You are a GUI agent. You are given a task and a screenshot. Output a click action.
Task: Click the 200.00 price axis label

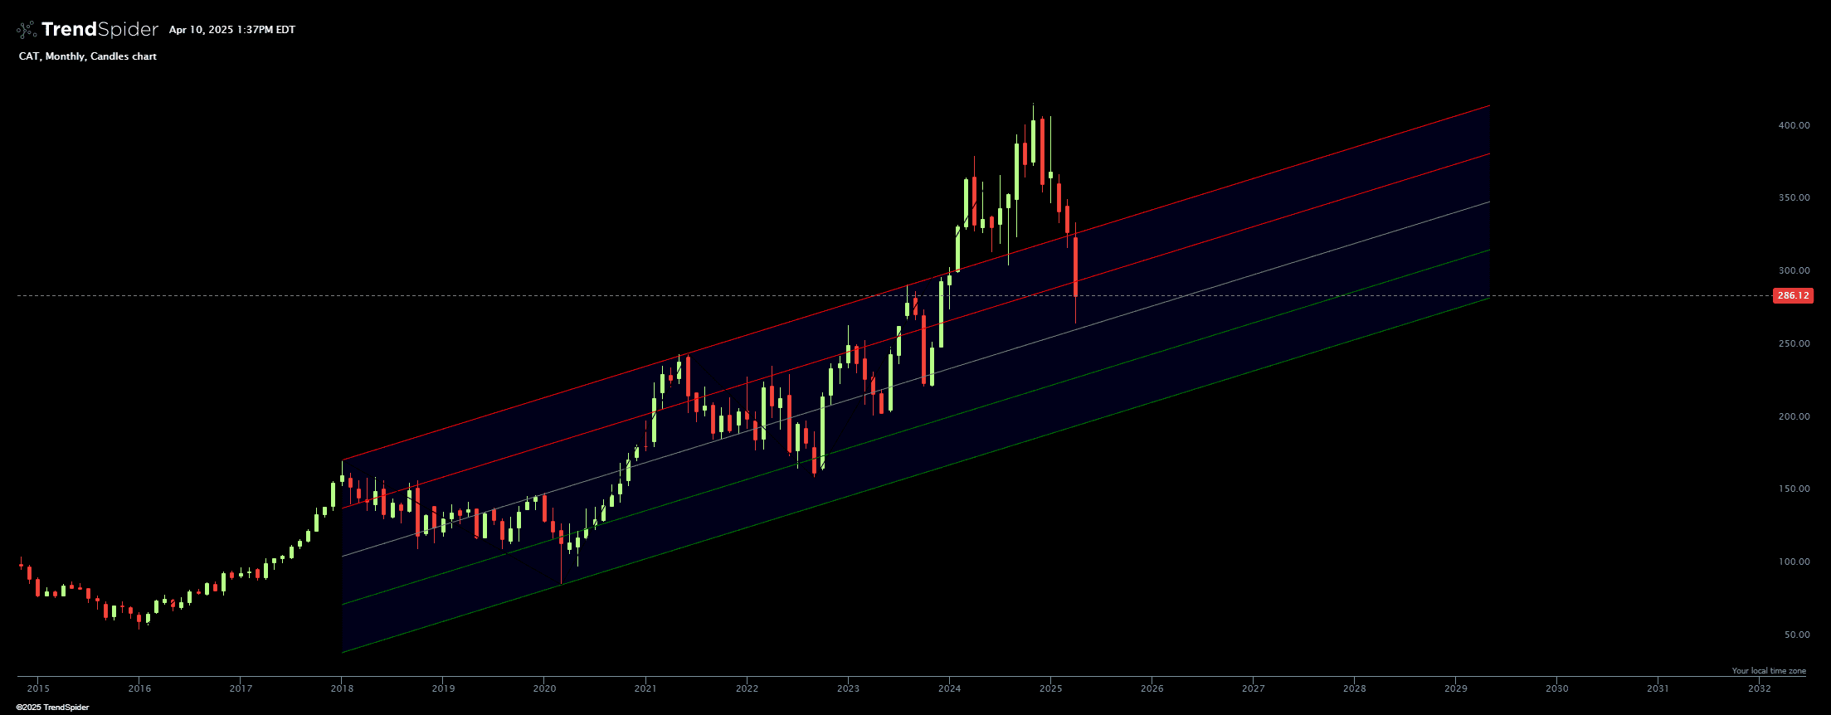click(x=1794, y=416)
